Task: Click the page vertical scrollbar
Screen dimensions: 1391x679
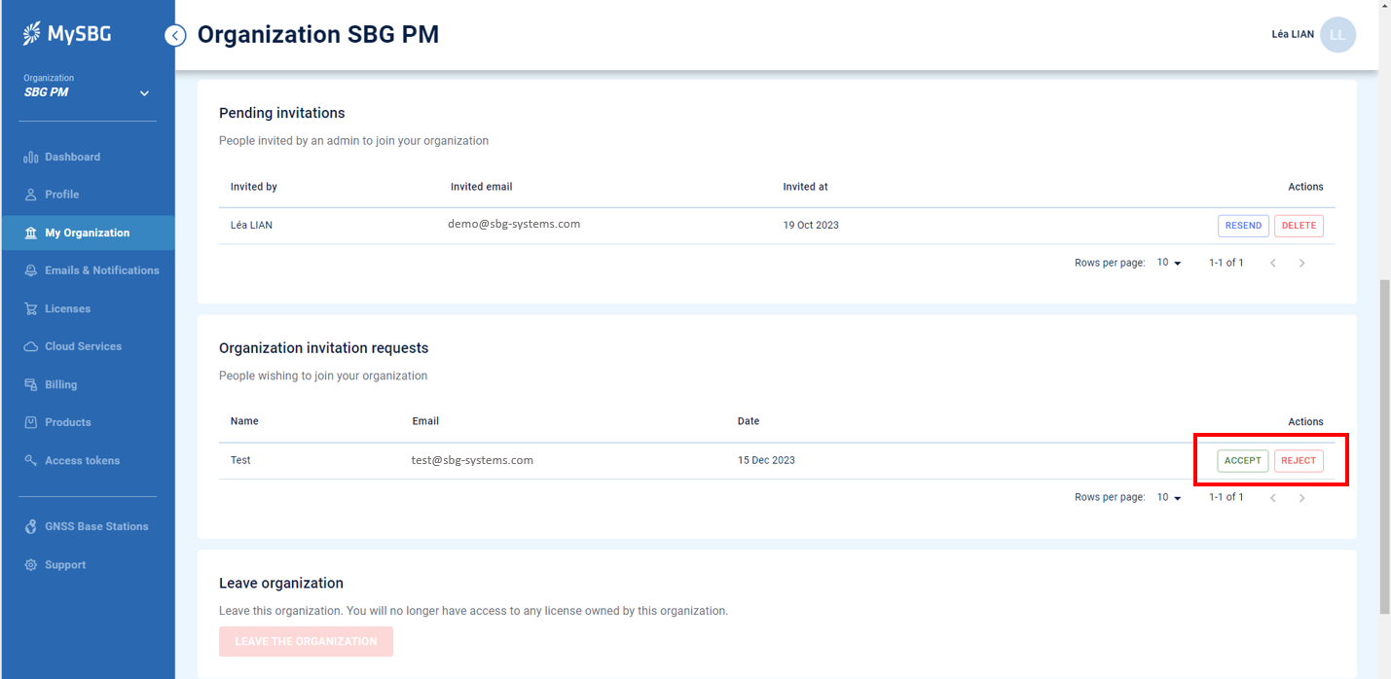Action: coord(1384,447)
